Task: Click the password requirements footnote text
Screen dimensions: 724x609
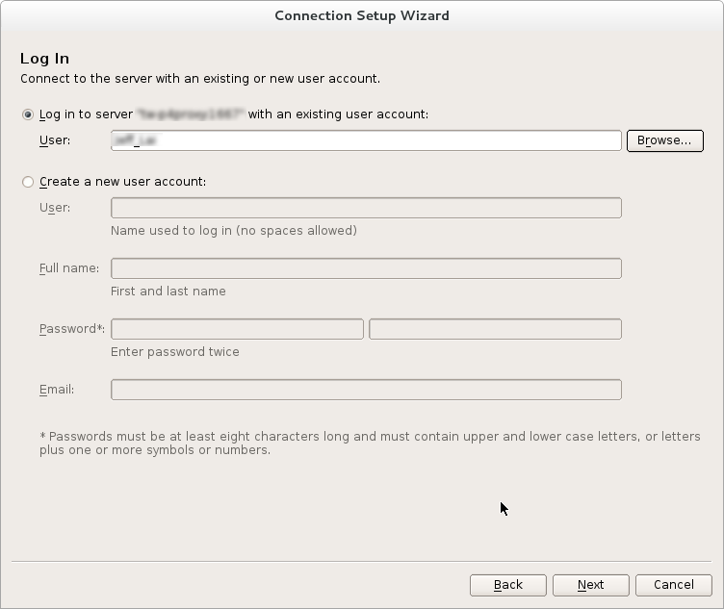Action: coord(370,443)
